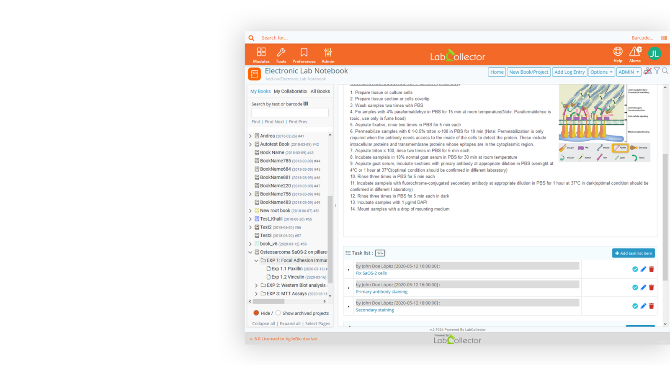This screenshot has width=670, height=365.
Task: Delete the Primary antibody staining task
Action: [x=652, y=288]
